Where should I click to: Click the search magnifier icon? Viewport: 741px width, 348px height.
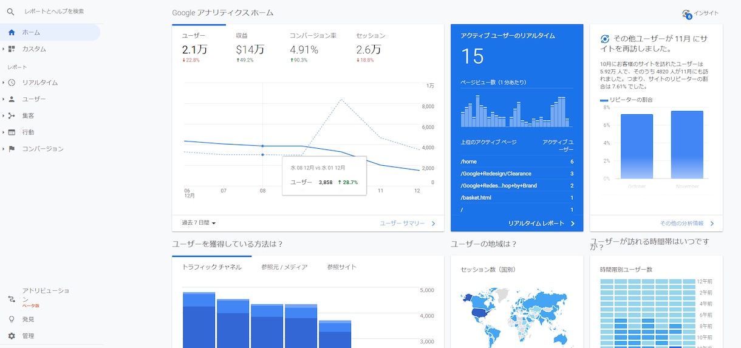point(10,12)
